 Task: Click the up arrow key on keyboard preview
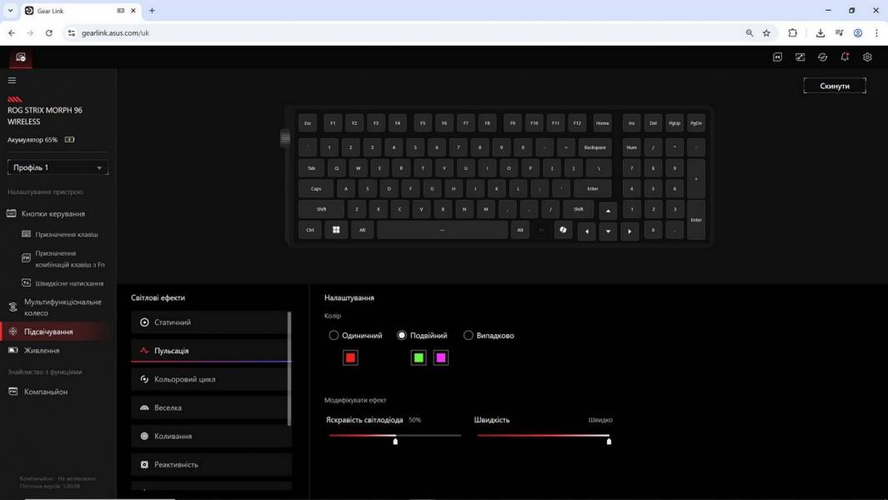point(608,211)
